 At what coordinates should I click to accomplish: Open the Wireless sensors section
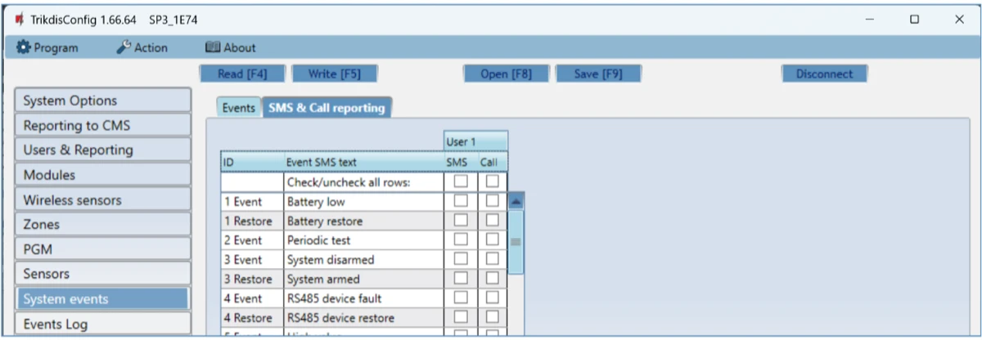coord(101,199)
